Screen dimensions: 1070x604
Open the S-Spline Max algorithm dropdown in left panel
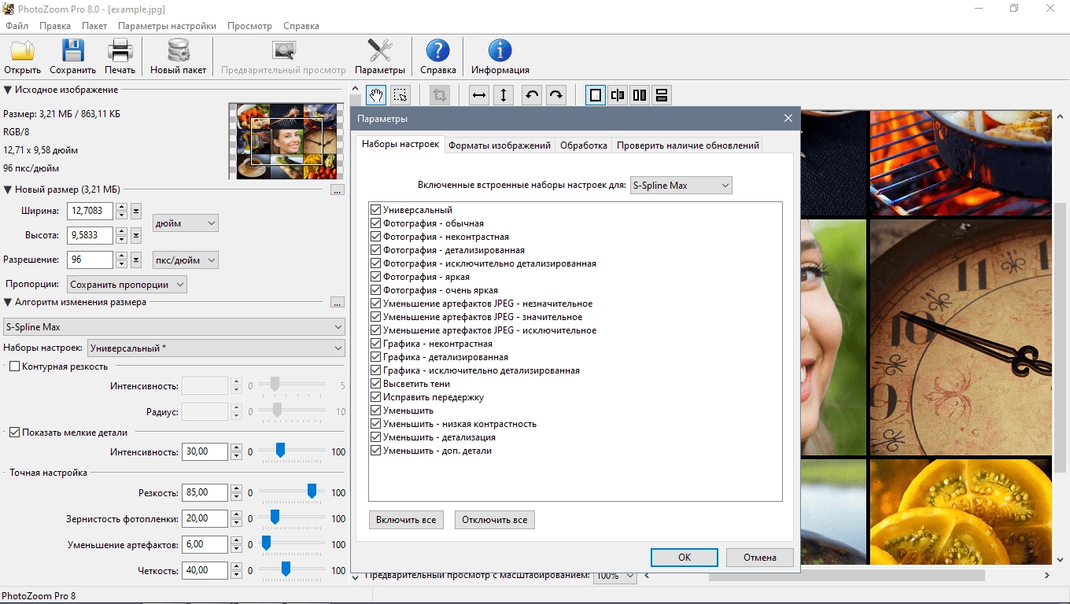(x=174, y=326)
